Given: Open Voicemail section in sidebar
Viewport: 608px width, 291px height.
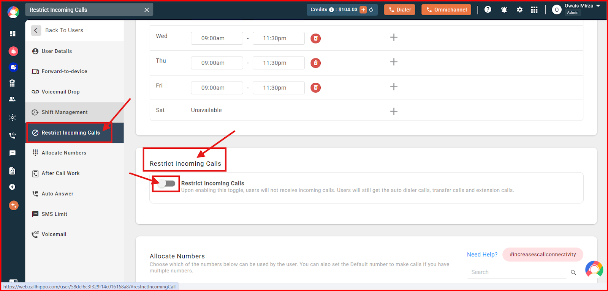Looking at the screenshot, I should pyautogui.click(x=74, y=234).
